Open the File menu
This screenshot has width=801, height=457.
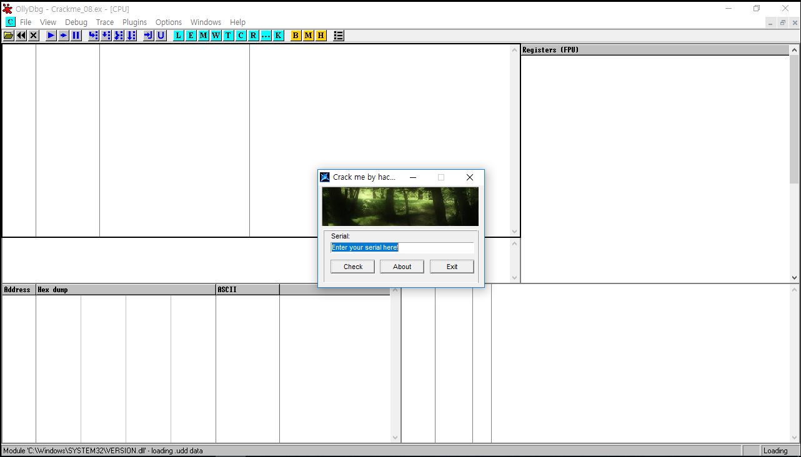26,22
